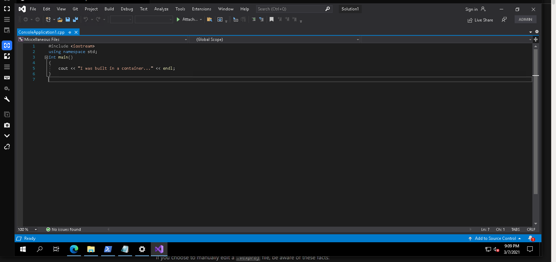Open PowerShell from the taskbar

click(x=108, y=249)
